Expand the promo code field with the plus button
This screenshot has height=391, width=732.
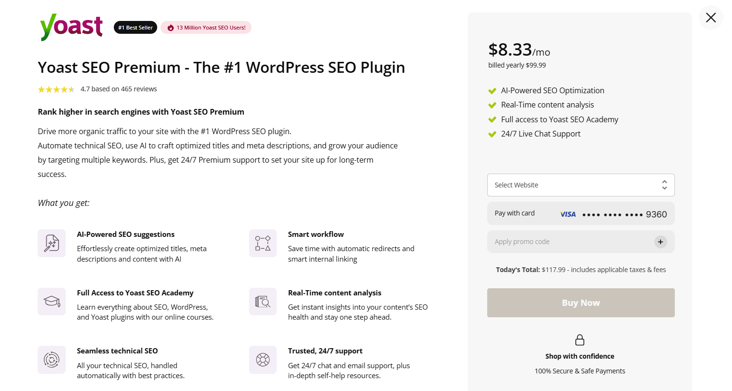pos(661,242)
